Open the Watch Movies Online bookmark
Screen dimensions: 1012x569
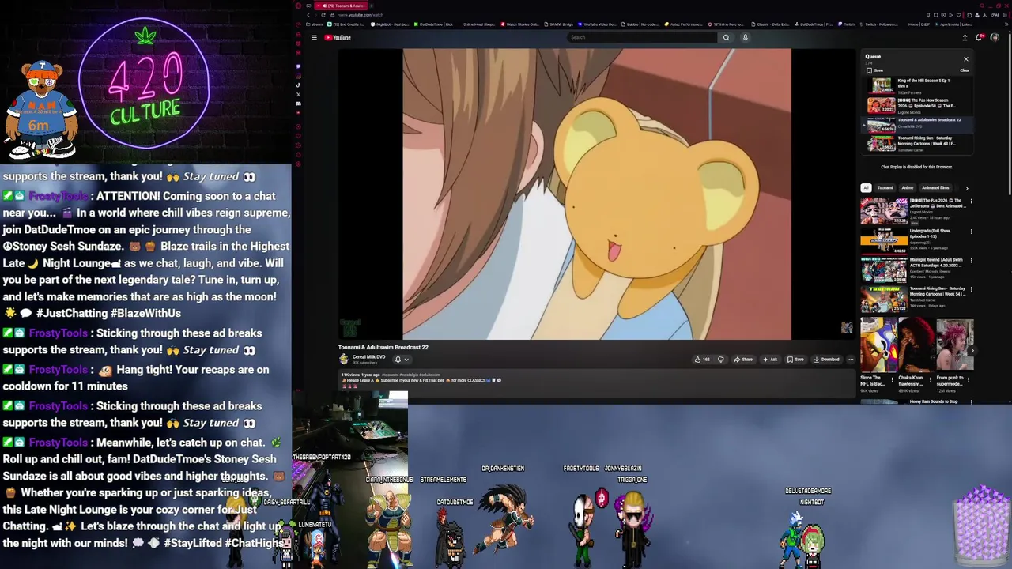(x=520, y=24)
